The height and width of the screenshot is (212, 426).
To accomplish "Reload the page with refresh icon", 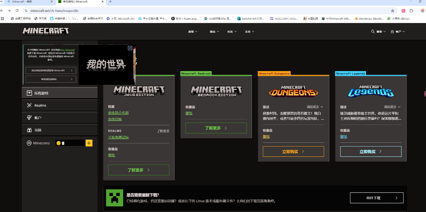I will point(17,11).
